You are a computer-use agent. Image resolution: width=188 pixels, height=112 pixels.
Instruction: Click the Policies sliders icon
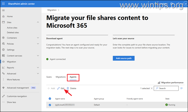(x=4, y=44)
